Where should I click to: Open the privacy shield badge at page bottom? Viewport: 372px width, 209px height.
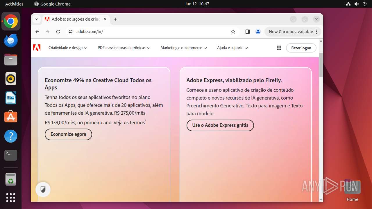tap(43, 190)
